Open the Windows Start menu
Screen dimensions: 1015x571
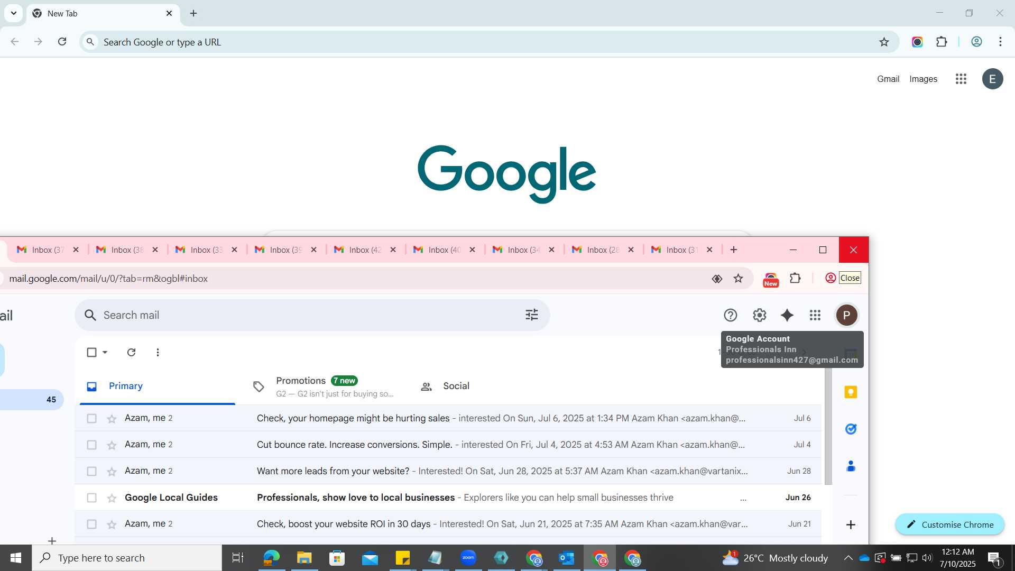[16, 558]
